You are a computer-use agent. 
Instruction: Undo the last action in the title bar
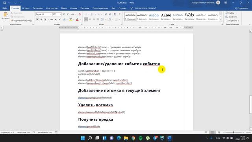9,3
